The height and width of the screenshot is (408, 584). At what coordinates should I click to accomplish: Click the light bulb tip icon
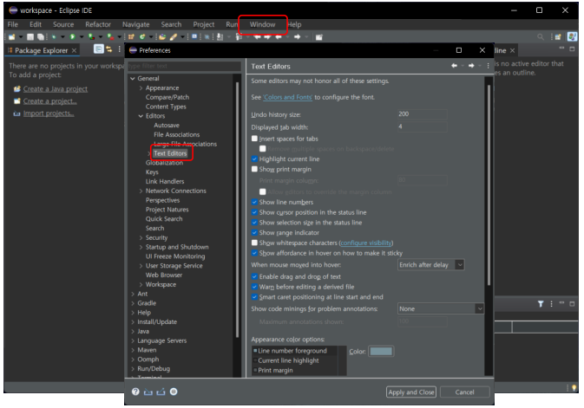[x=575, y=387]
